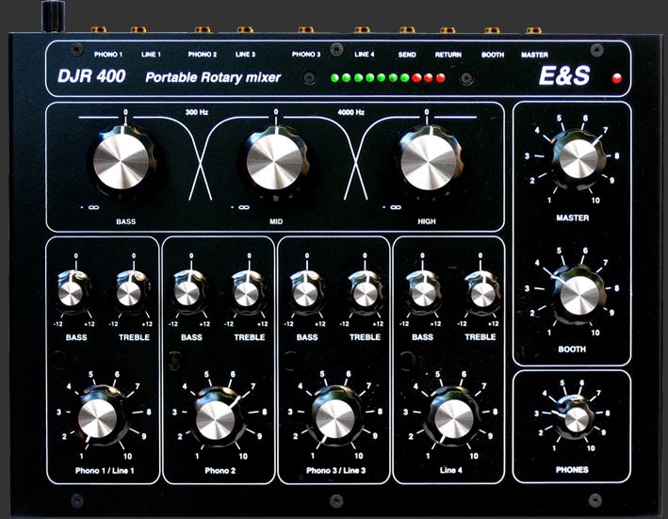Click the PHONO 1 input label
Viewport: 668px width, 519px height.
[108, 55]
